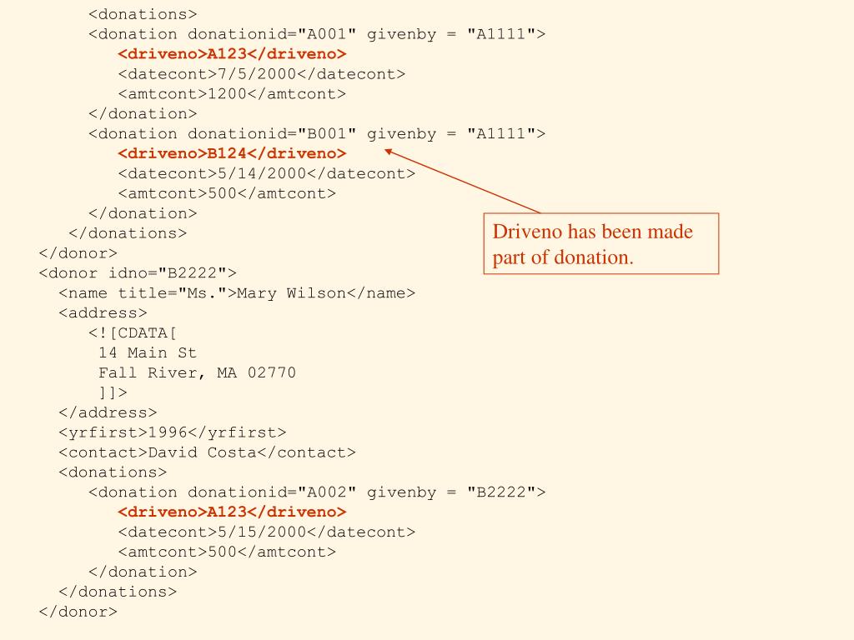This screenshot has width=854, height=640.
Task: Select the datecont line reading 5/15/2000
Action: click(x=266, y=532)
